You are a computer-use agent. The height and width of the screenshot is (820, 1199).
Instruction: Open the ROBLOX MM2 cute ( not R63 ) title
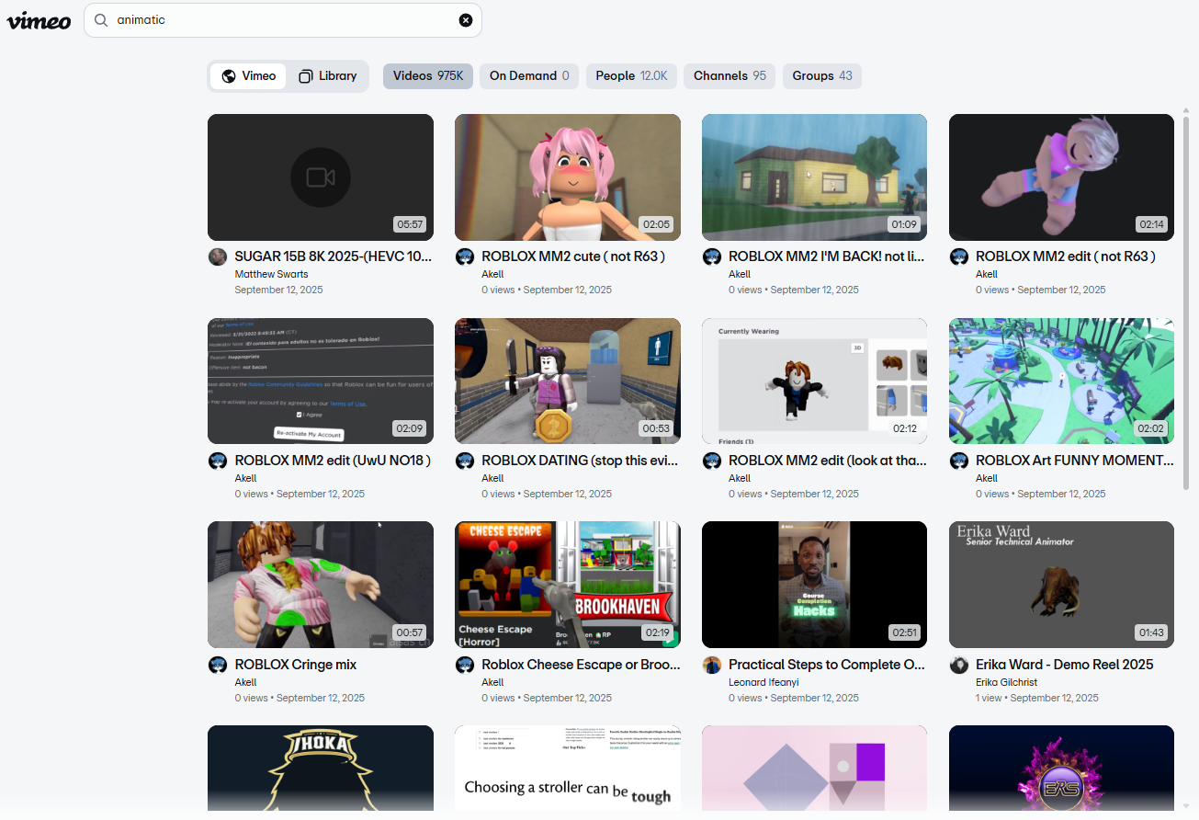pos(573,256)
